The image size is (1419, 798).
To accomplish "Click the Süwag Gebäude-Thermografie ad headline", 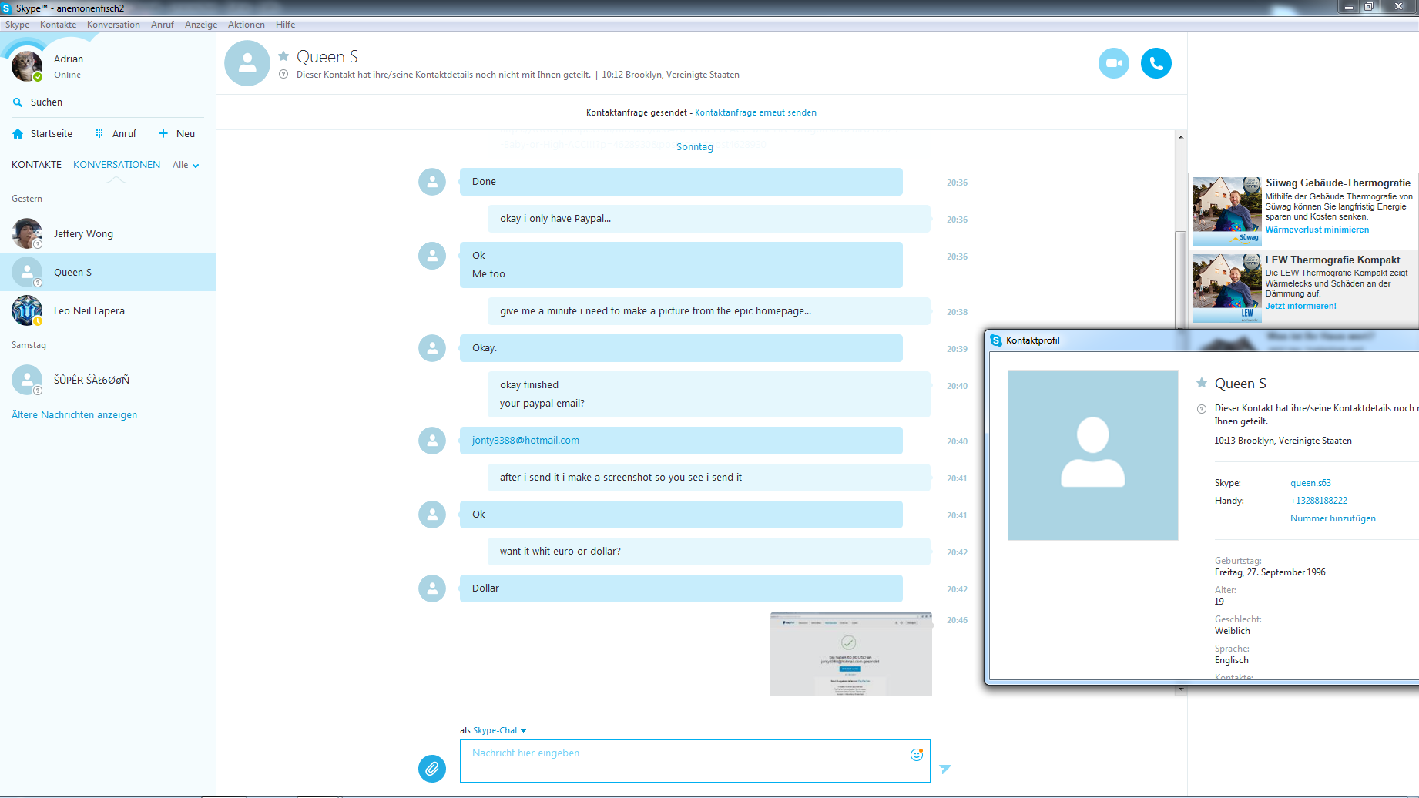I will click(1338, 183).
